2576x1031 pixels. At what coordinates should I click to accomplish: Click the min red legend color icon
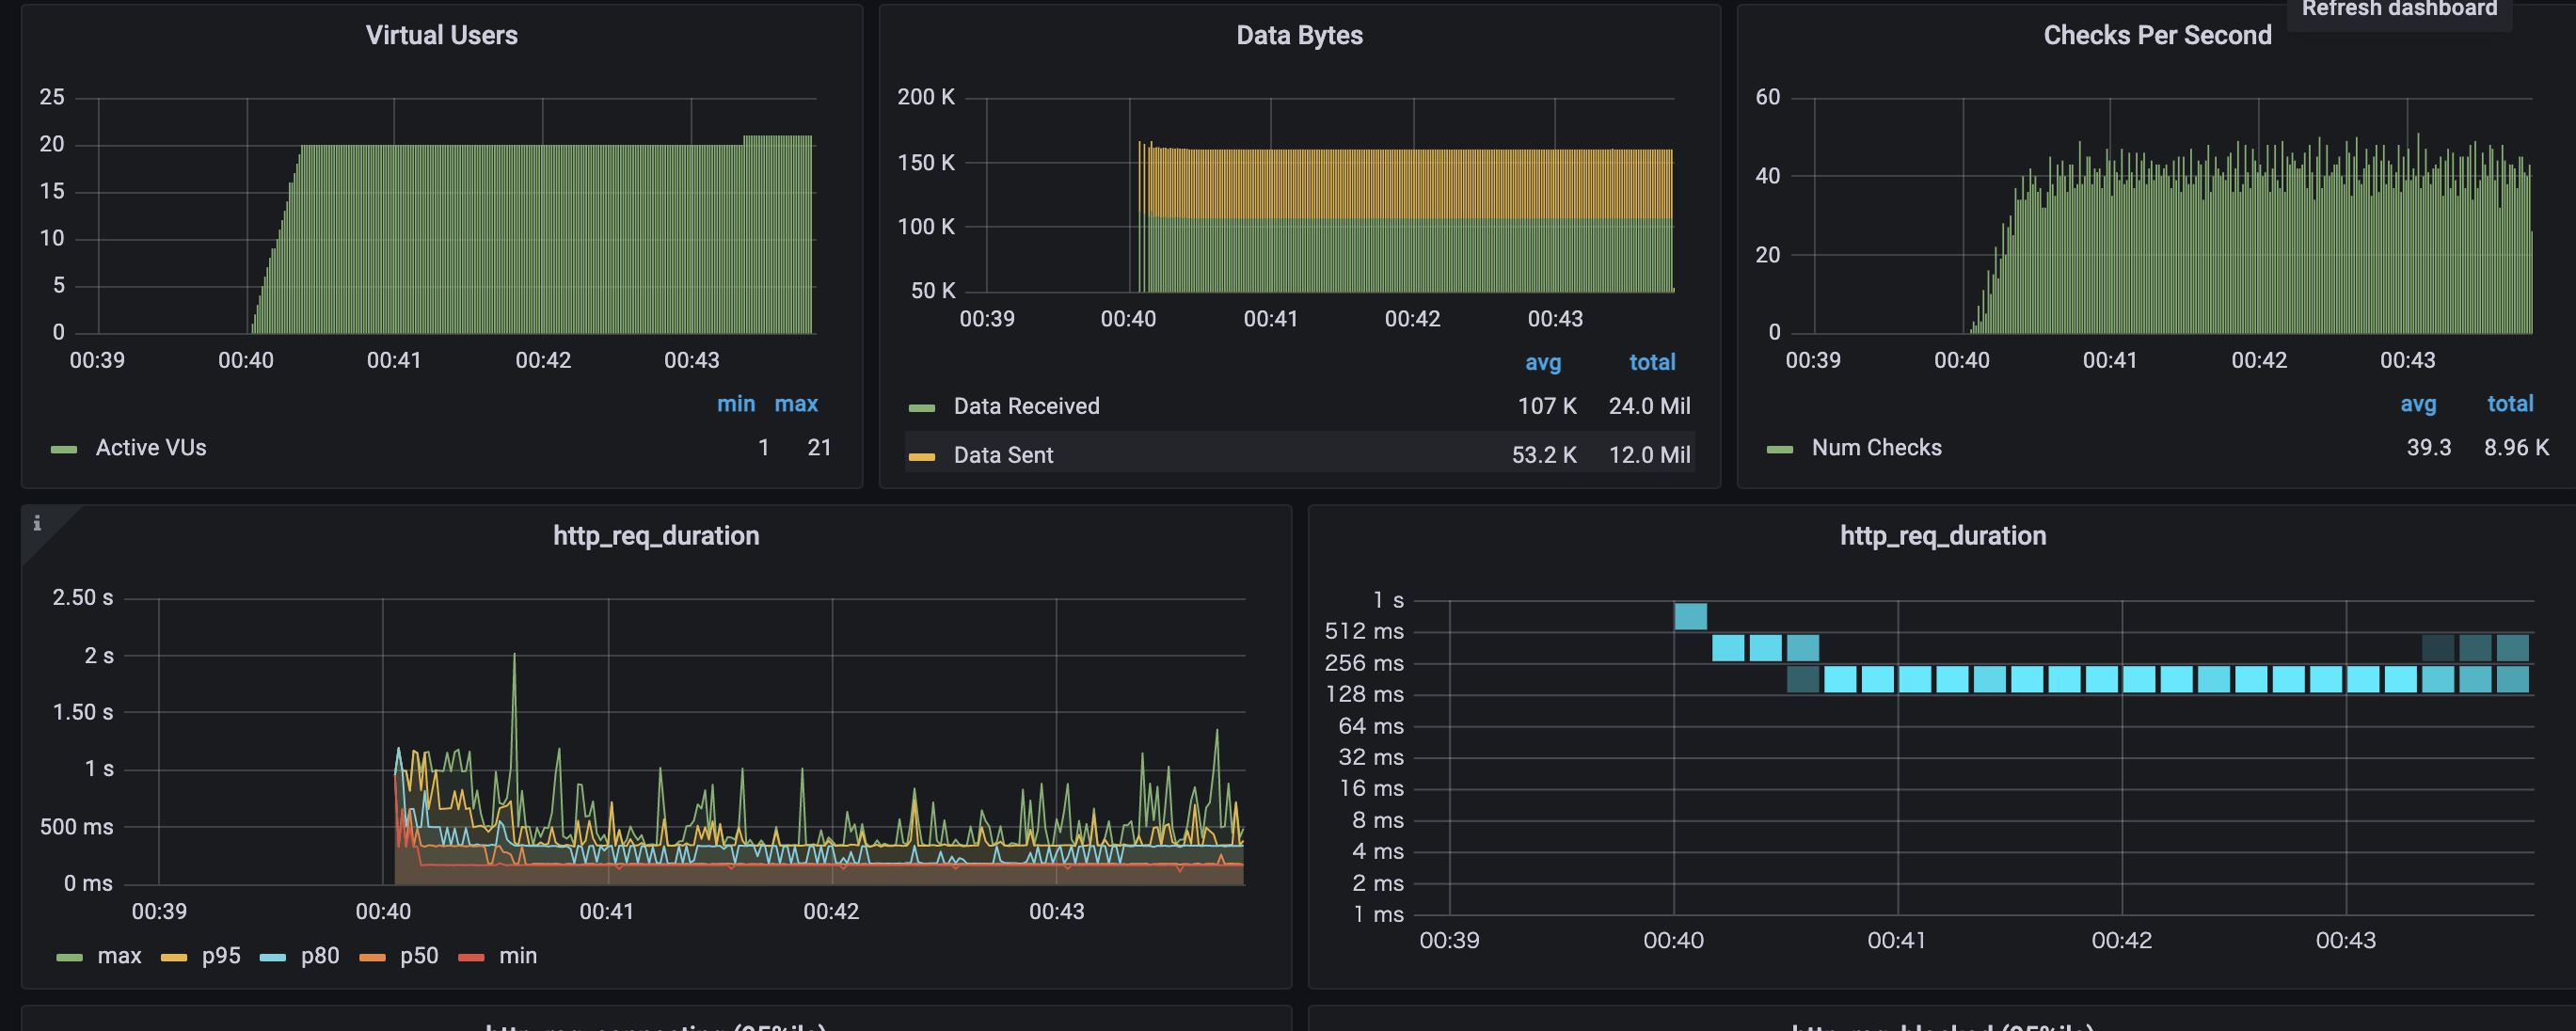pos(471,957)
